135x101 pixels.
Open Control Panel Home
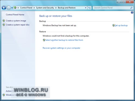pyautogui.click(x=15, y=15)
